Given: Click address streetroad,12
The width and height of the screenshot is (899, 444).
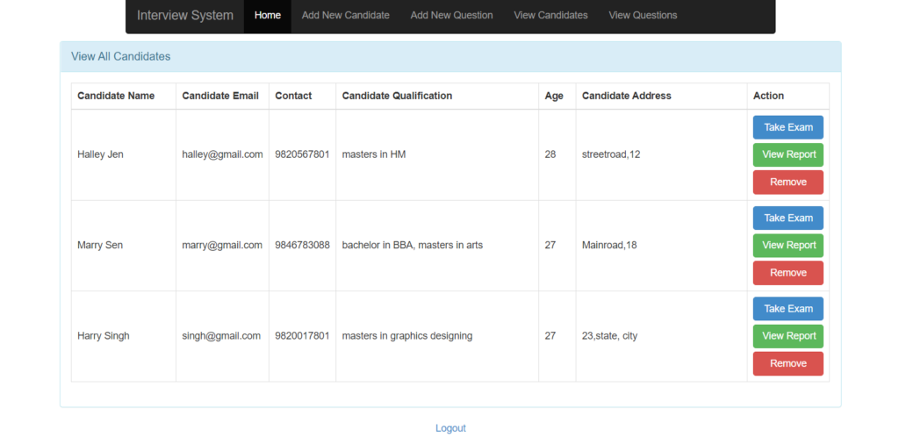Looking at the screenshot, I should pos(611,154).
